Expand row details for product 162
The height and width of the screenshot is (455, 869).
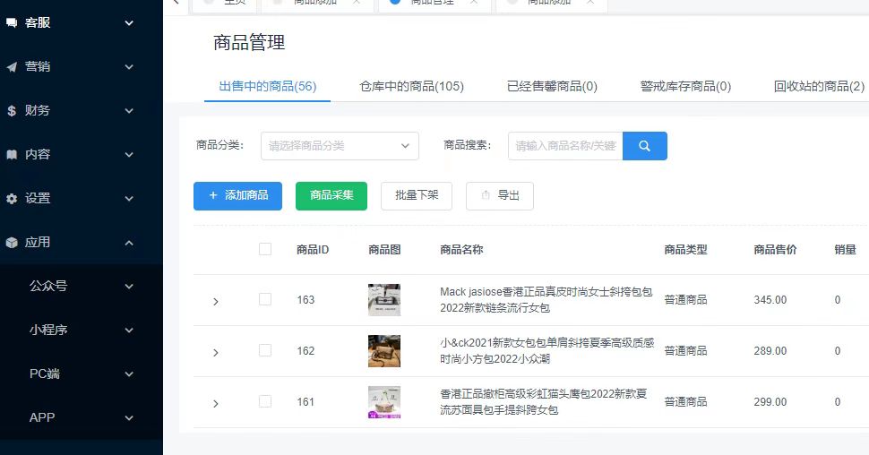[x=216, y=353]
